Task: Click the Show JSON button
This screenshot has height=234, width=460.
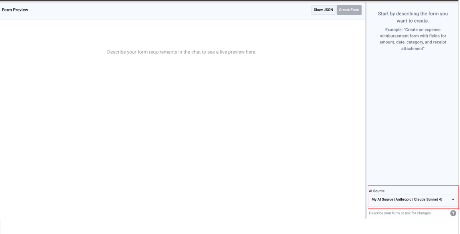Action: click(x=323, y=10)
